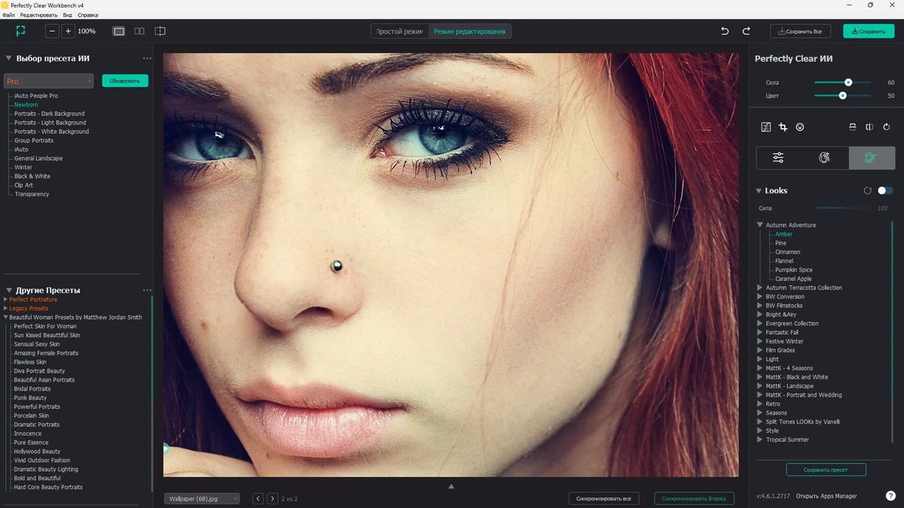Click the green Сохранить button
Image resolution: width=904 pixels, height=508 pixels.
[869, 31]
